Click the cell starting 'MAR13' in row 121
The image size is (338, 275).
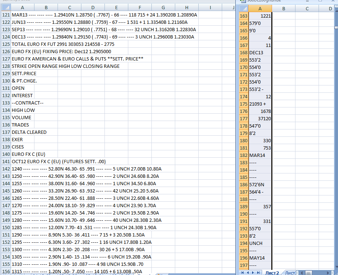click(104, 15)
